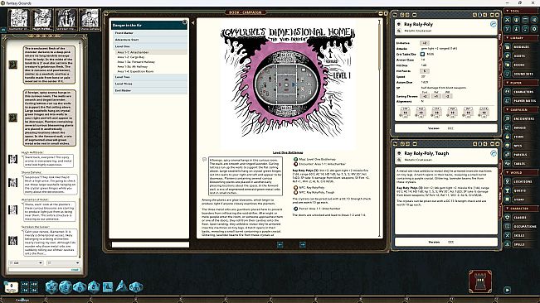Open the Skills list
540x303 pixels.
point(520,235)
